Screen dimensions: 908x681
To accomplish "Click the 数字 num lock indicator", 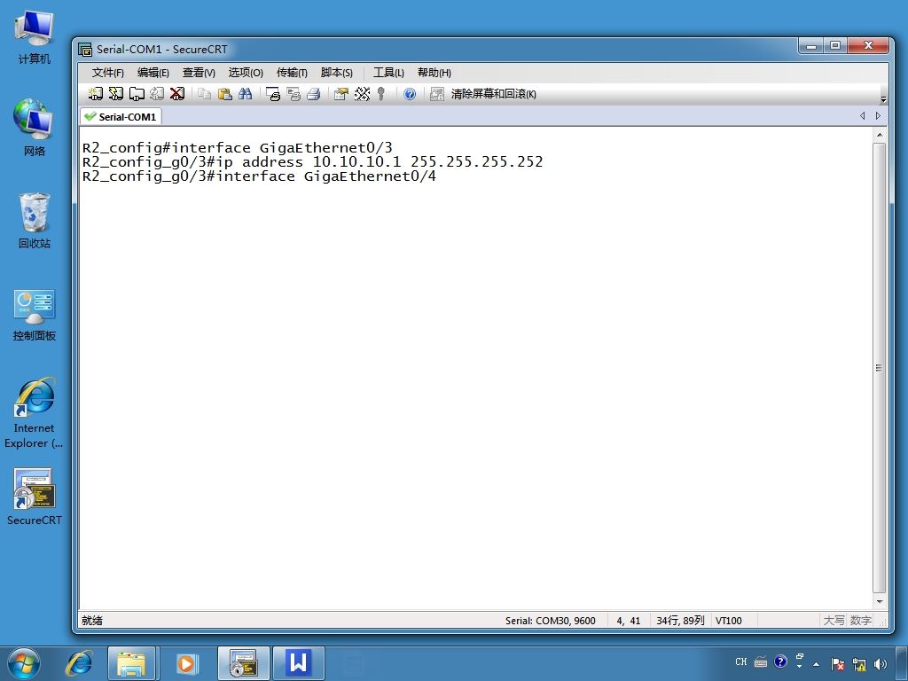I will [860, 620].
